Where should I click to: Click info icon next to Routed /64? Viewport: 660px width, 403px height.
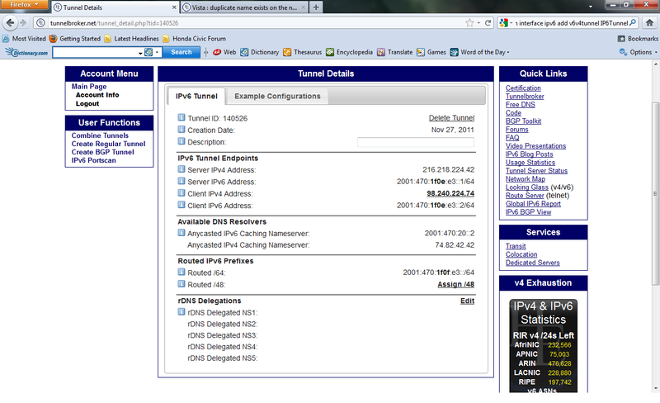click(181, 272)
